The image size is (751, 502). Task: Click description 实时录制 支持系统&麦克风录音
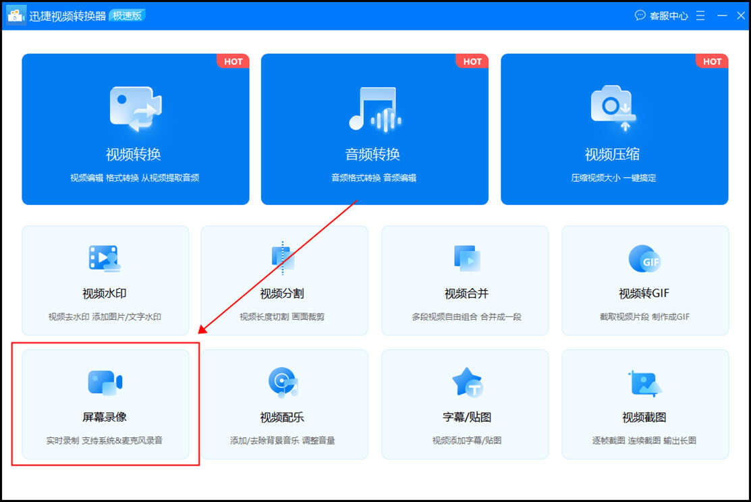[105, 440]
